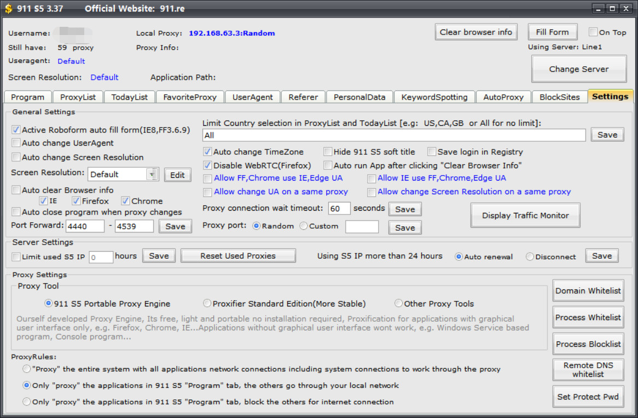Click Edit next to Screen Resolution
The image size is (638, 418).
pyautogui.click(x=177, y=175)
